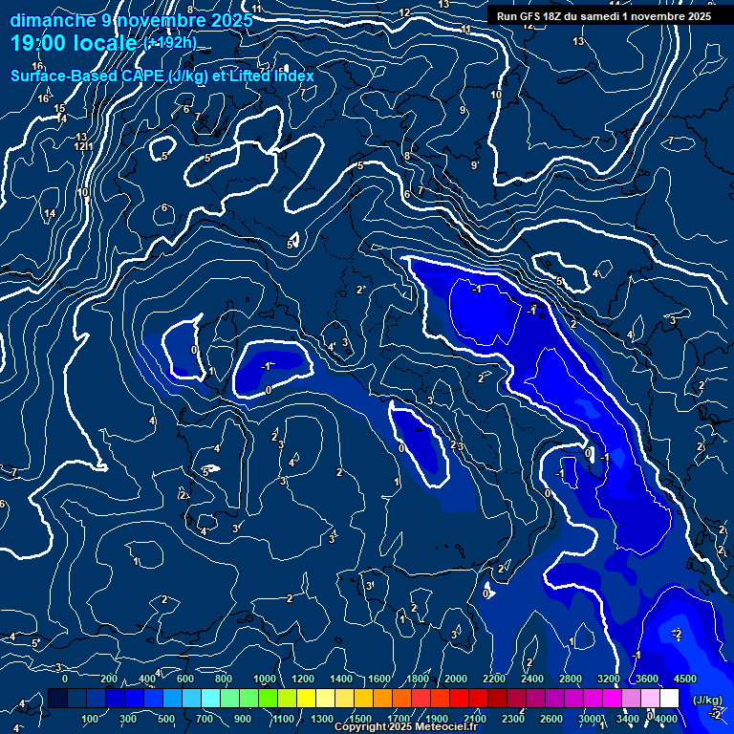Select the 'Surface-Based CAPE (J/kg) et Lifted Index' subtitle
Image resolution: width=734 pixels, height=734 pixels.
pyautogui.click(x=162, y=76)
